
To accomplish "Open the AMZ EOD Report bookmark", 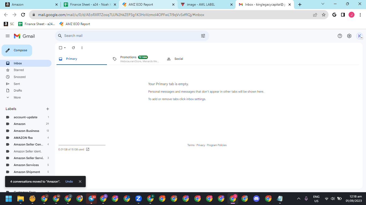I will point(75,24).
